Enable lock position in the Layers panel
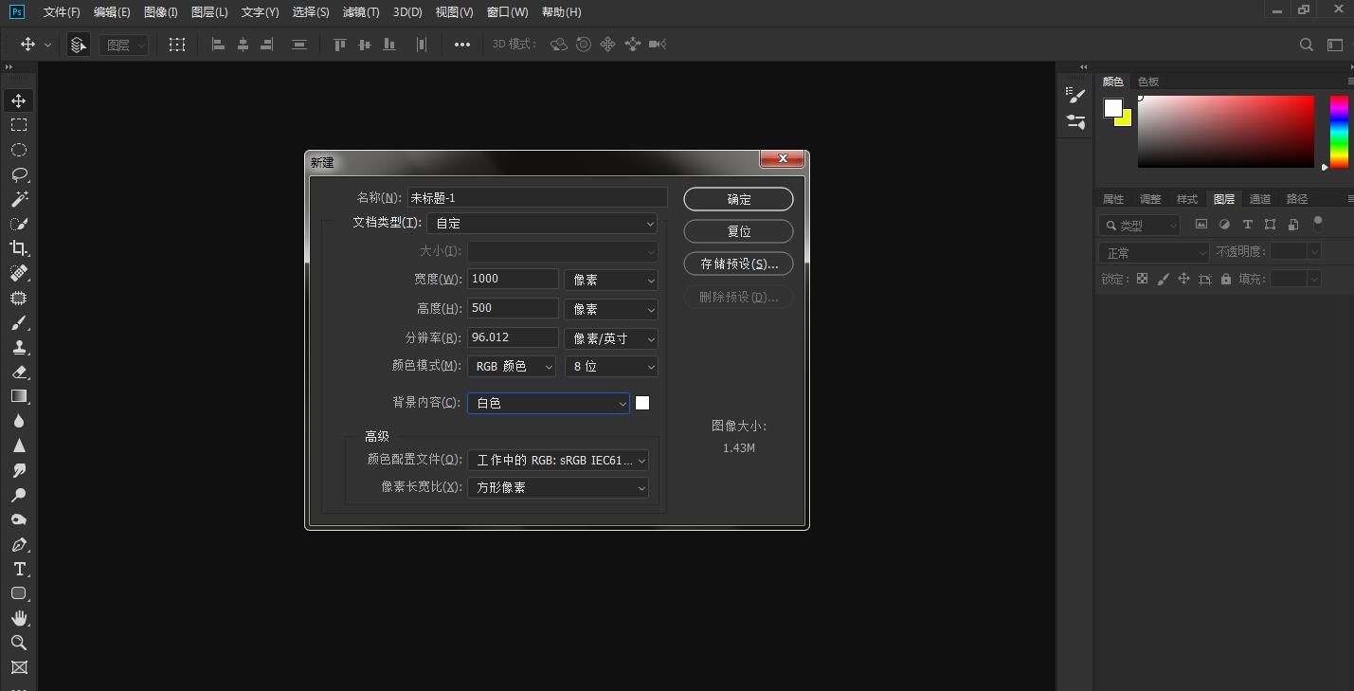This screenshot has height=691, width=1354. 1183,279
